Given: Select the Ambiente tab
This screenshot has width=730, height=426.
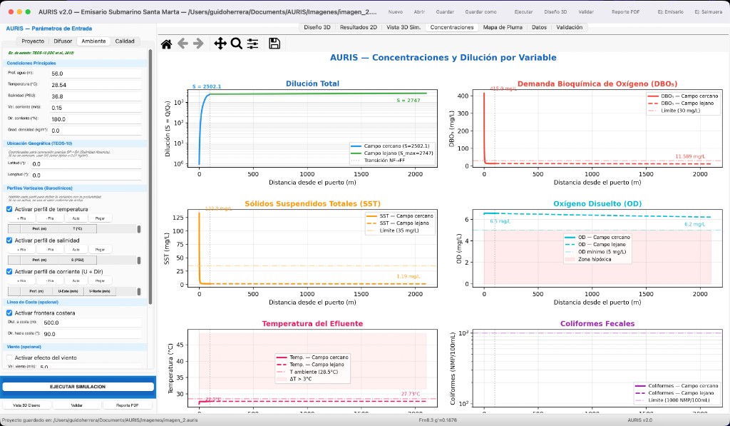Looking at the screenshot, I should pos(93,41).
